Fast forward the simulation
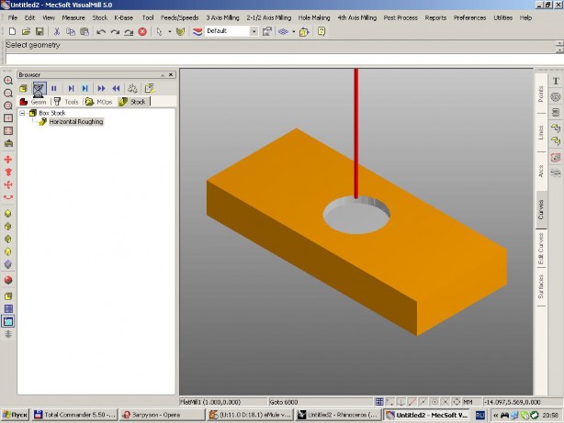Screen dimensions: 564x423 click(x=101, y=88)
